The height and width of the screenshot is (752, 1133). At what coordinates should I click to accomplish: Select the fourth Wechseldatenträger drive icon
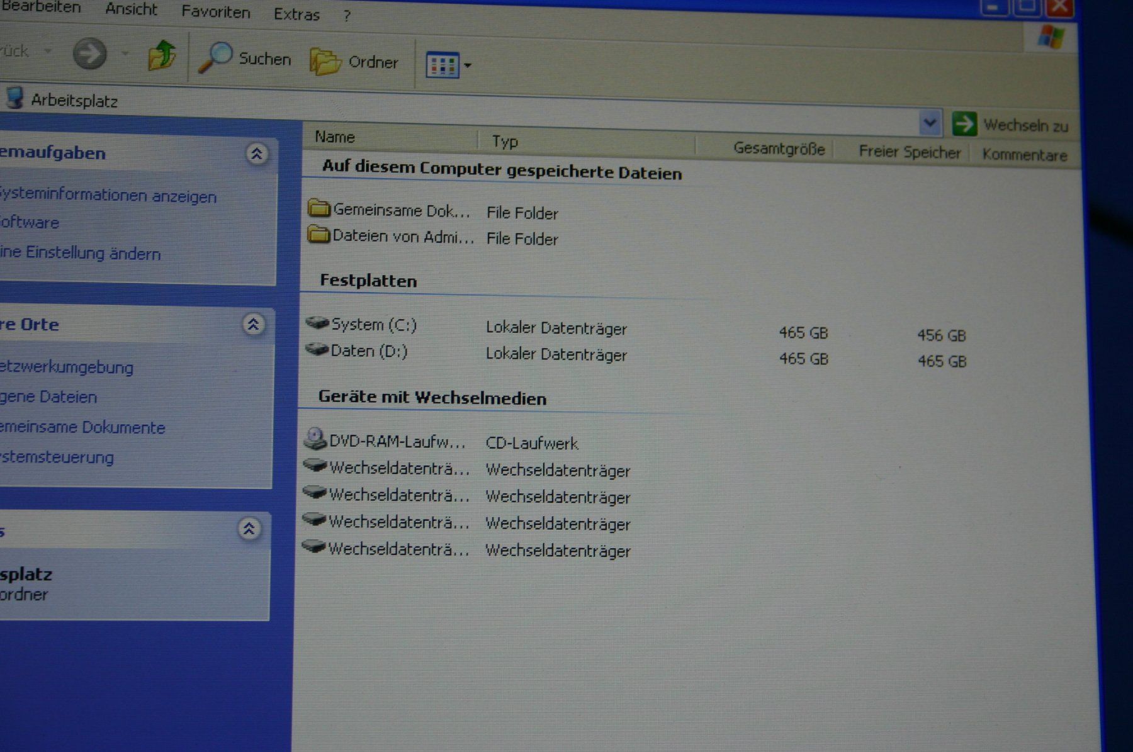313,546
